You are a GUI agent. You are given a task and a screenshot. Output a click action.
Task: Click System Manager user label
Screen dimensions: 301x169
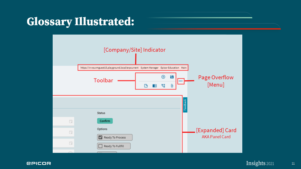(x=149, y=68)
